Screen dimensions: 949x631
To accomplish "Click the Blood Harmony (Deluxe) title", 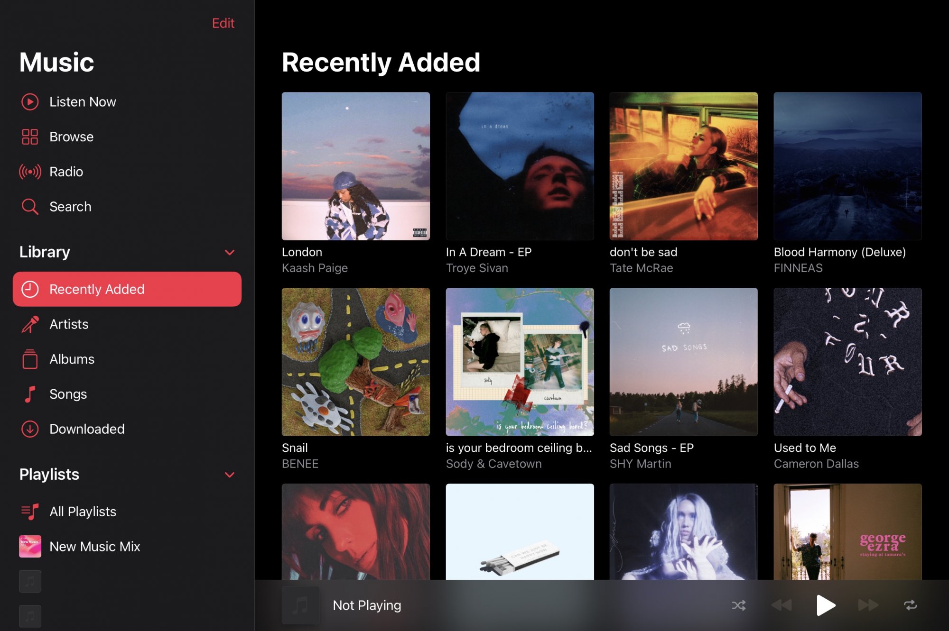I will [x=840, y=252].
